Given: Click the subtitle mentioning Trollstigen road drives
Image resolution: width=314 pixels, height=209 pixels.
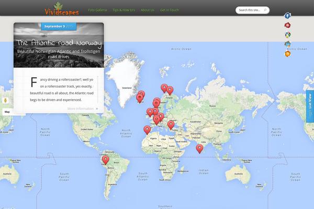Looking at the screenshot, I should coord(59,54).
